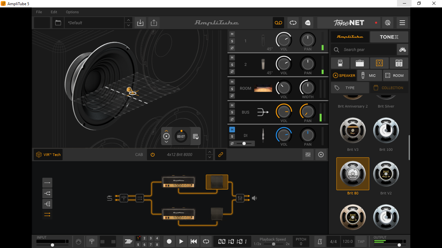Open the ToneNET globe icon
The width and height of the screenshot is (442, 248).
click(x=388, y=23)
